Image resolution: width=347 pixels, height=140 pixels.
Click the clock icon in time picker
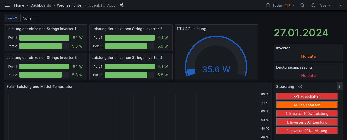coord(268,5)
